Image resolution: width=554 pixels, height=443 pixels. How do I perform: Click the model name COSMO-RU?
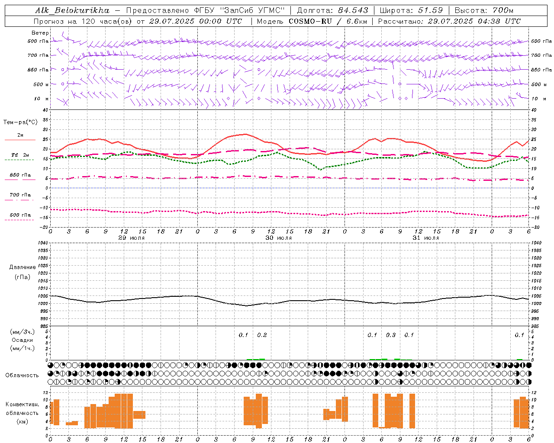(311, 21)
